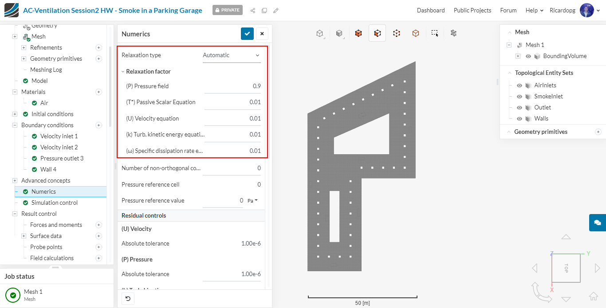
Task: Expand the BoundingVolume tree node
Action: [x=518, y=56]
